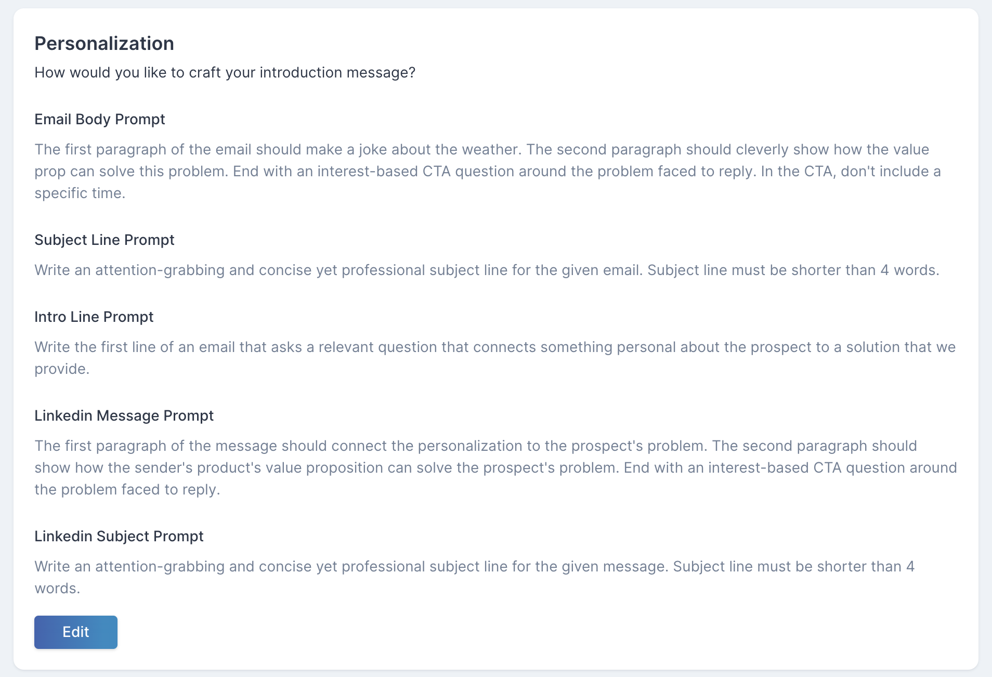Click the intro line relevant question text

click(x=495, y=358)
